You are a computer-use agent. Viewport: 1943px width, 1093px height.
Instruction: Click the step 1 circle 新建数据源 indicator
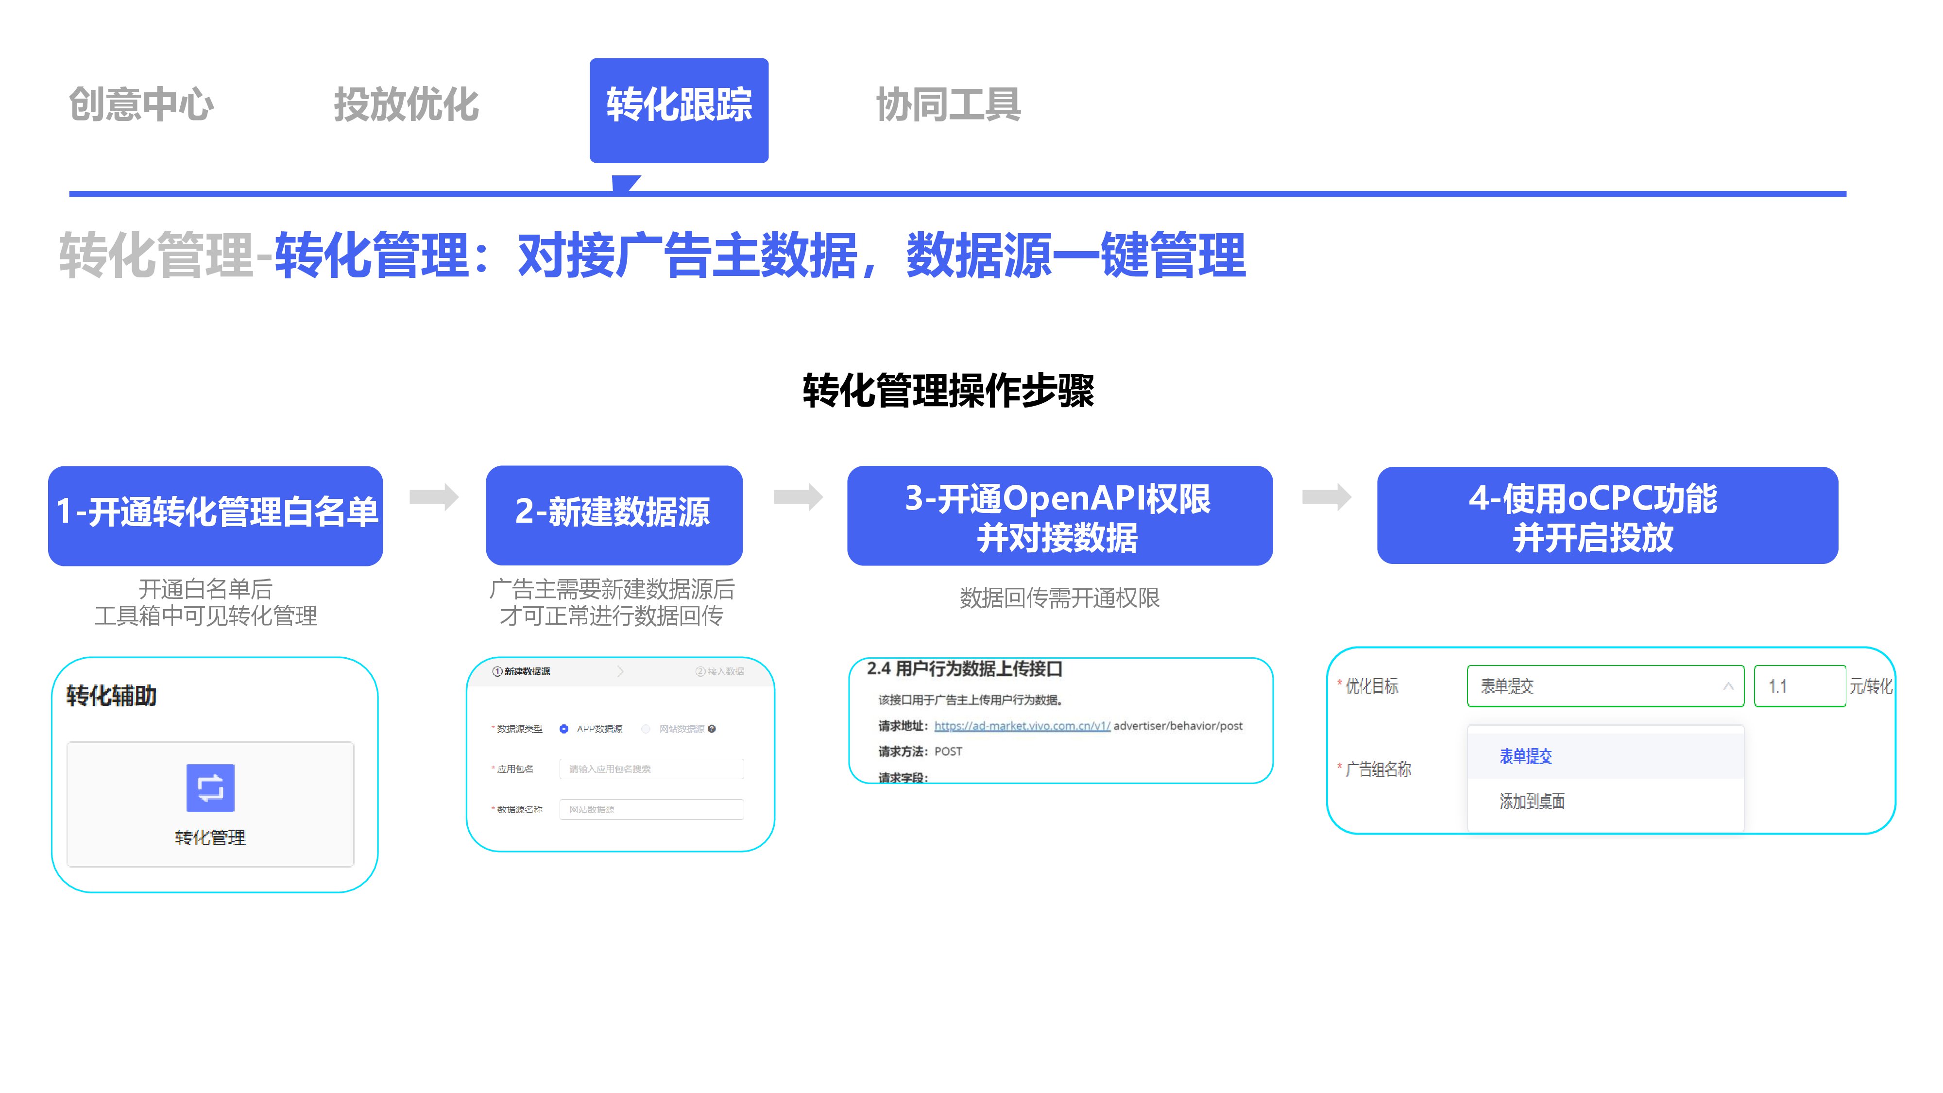coord(521,671)
